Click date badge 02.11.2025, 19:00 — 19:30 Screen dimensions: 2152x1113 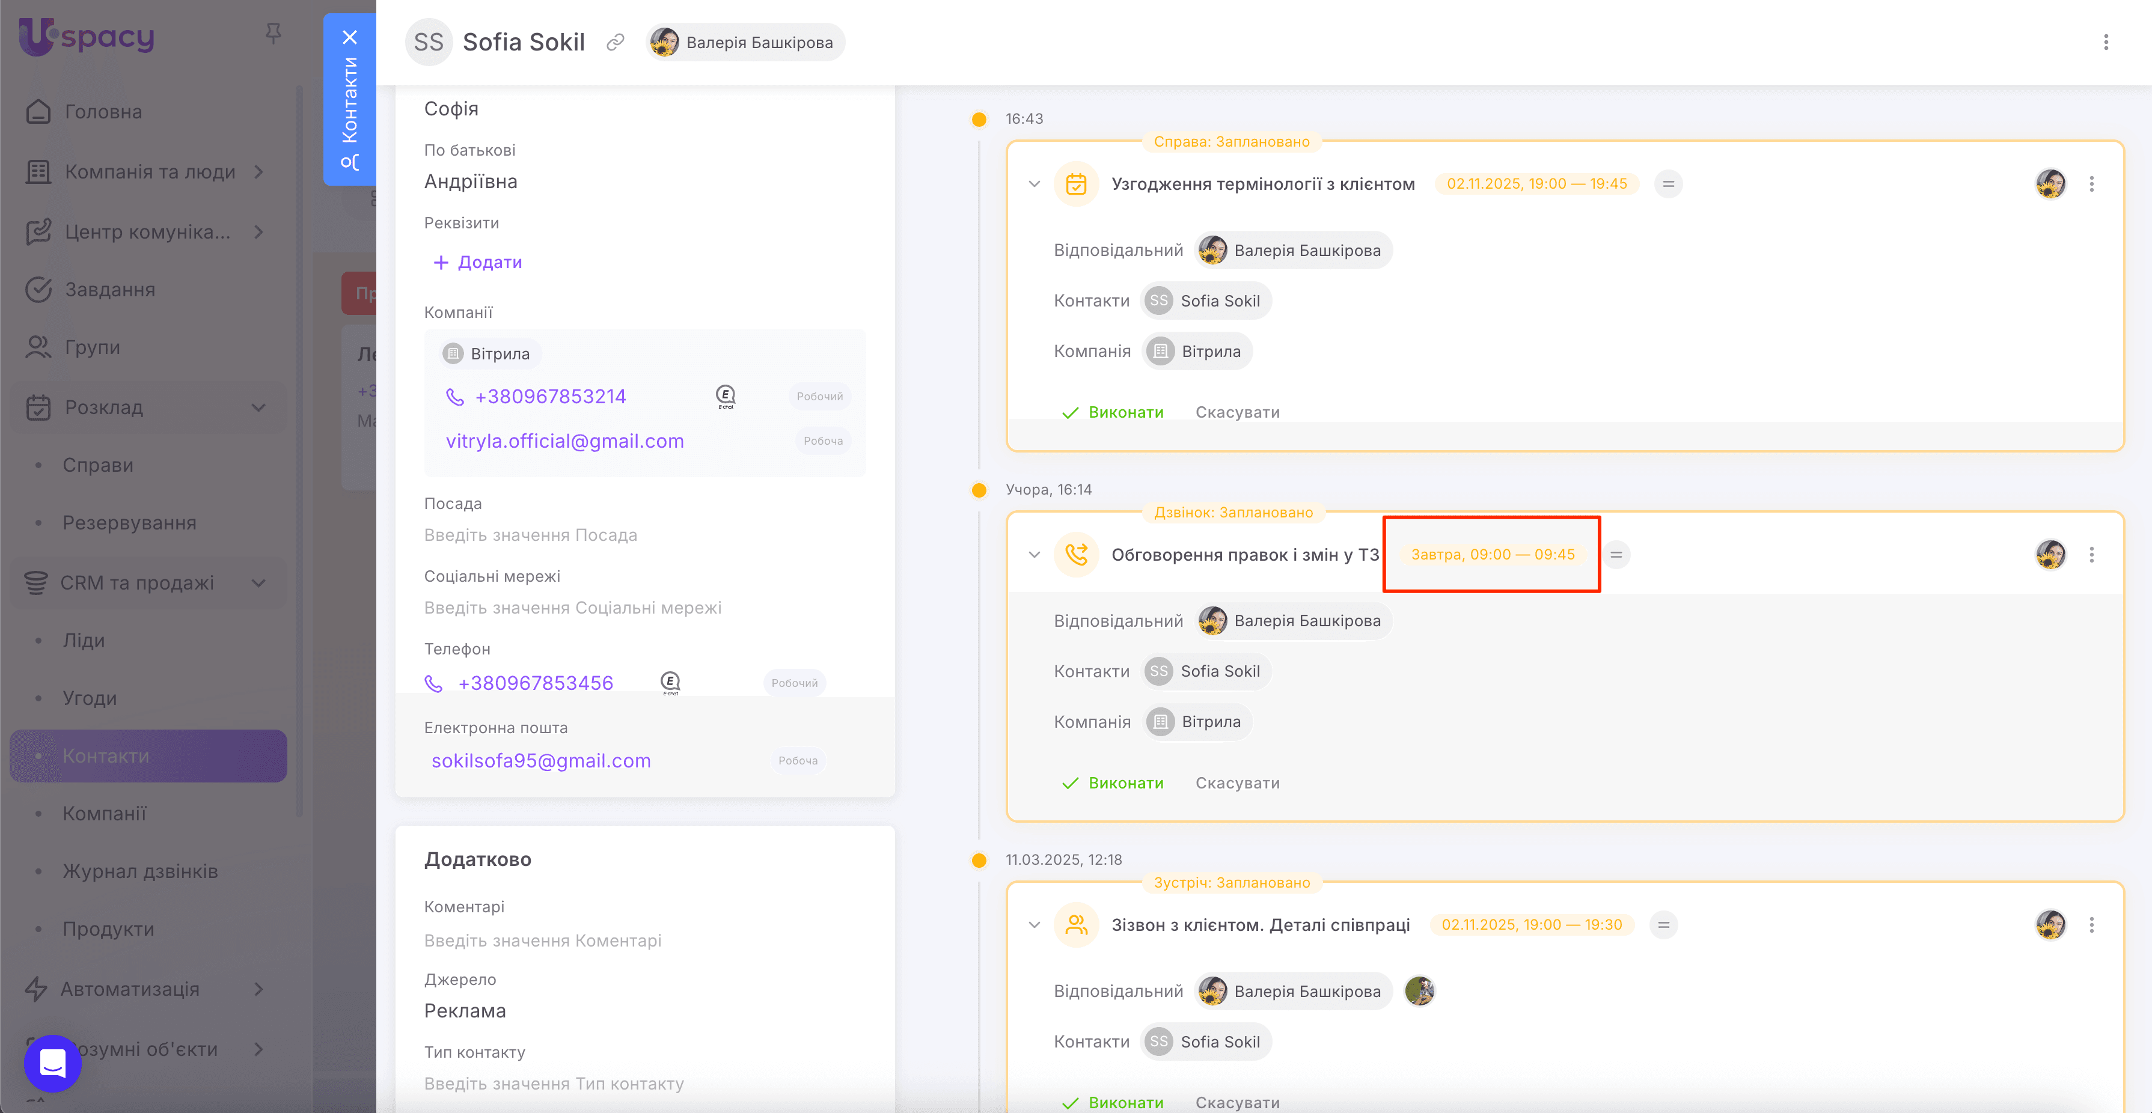tap(1531, 925)
